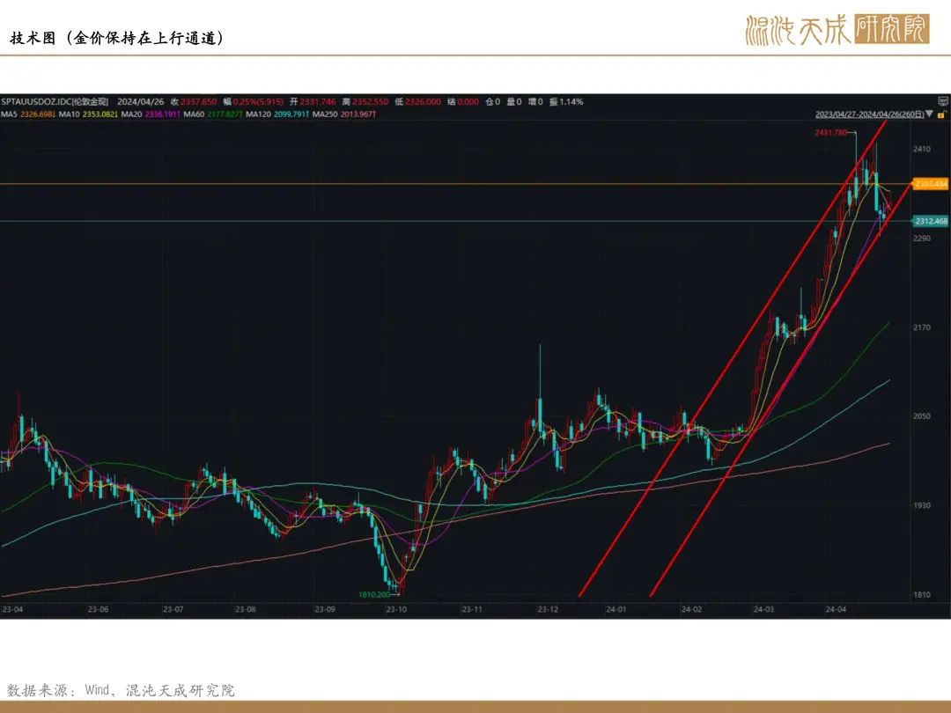Toggle the yellow padlock axis lock icon
Image resolution: width=951 pixels, height=713 pixels.
[x=942, y=114]
